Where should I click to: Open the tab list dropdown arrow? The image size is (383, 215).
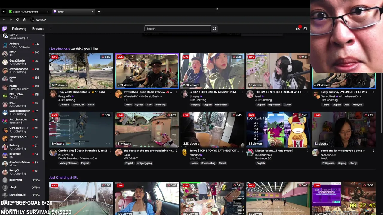pyautogui.click(x=4, y=11)
